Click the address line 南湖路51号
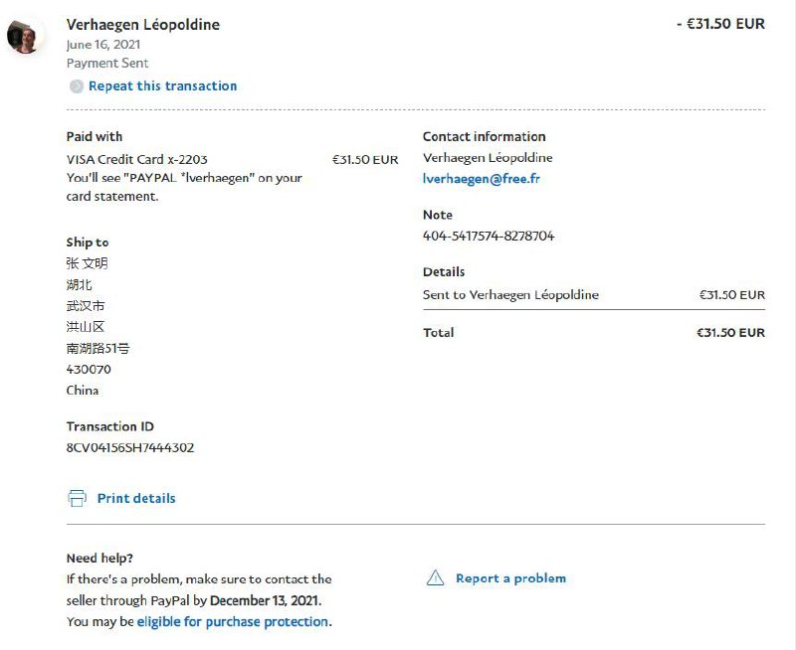796x650 pixels. click(98, 348)
